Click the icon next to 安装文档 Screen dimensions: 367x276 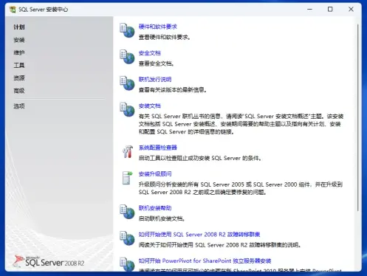click(127, 109)
